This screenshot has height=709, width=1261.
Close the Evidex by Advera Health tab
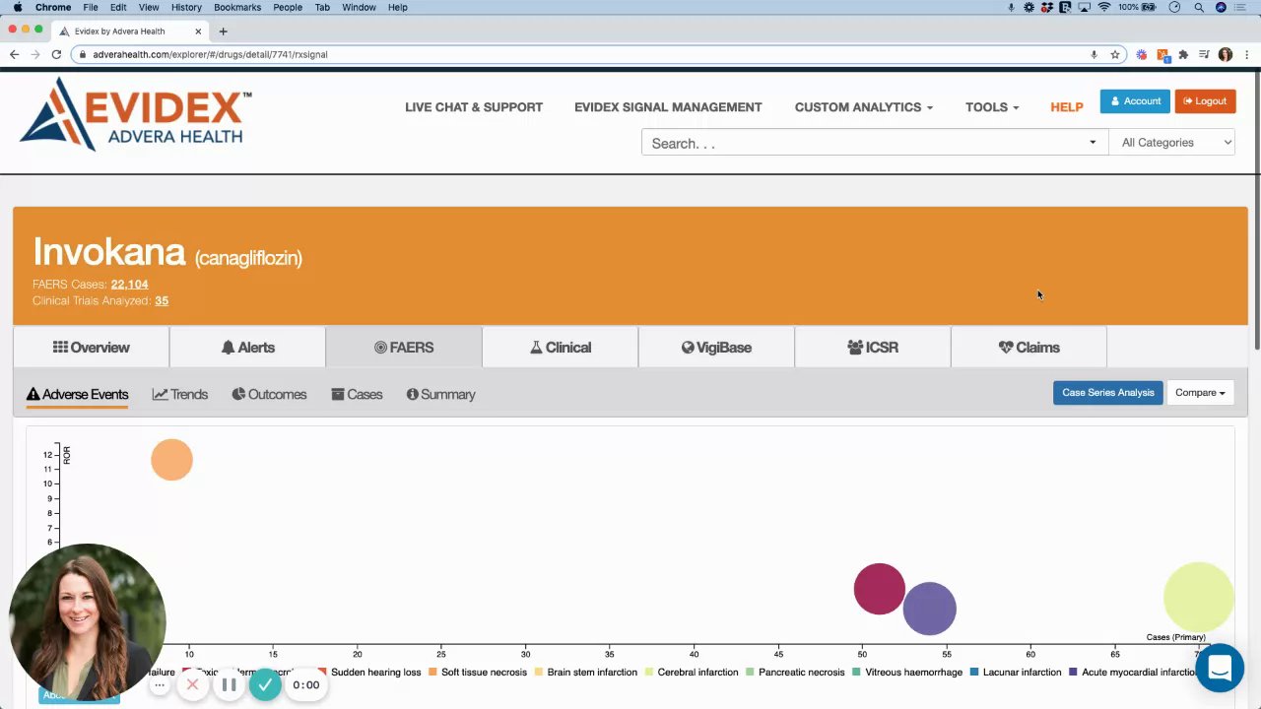point(198,31)
